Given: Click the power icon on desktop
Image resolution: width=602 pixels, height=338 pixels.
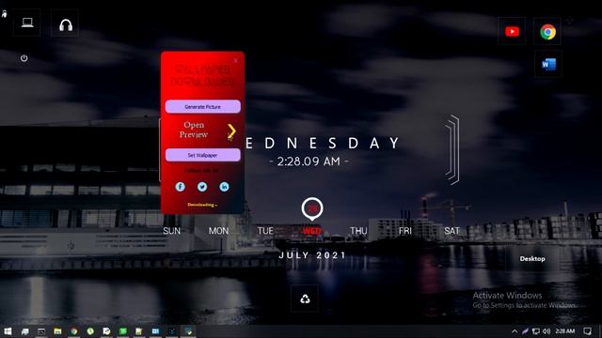Looking at the screenshot, I should pos(24,58).
